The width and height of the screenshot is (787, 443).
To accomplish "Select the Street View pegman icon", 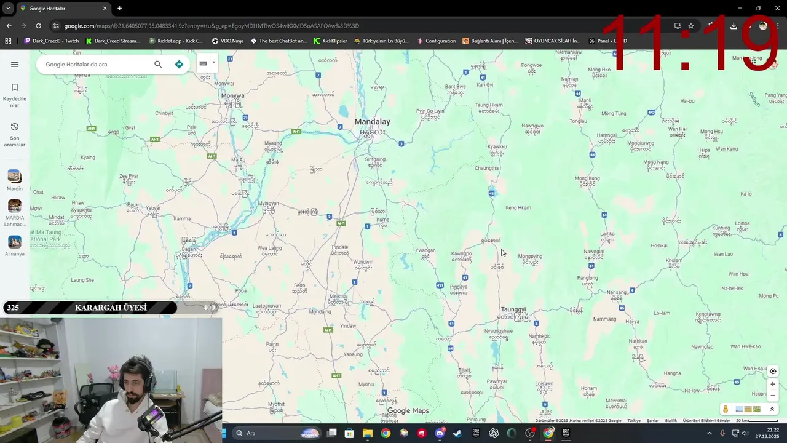I will (726, 409).
